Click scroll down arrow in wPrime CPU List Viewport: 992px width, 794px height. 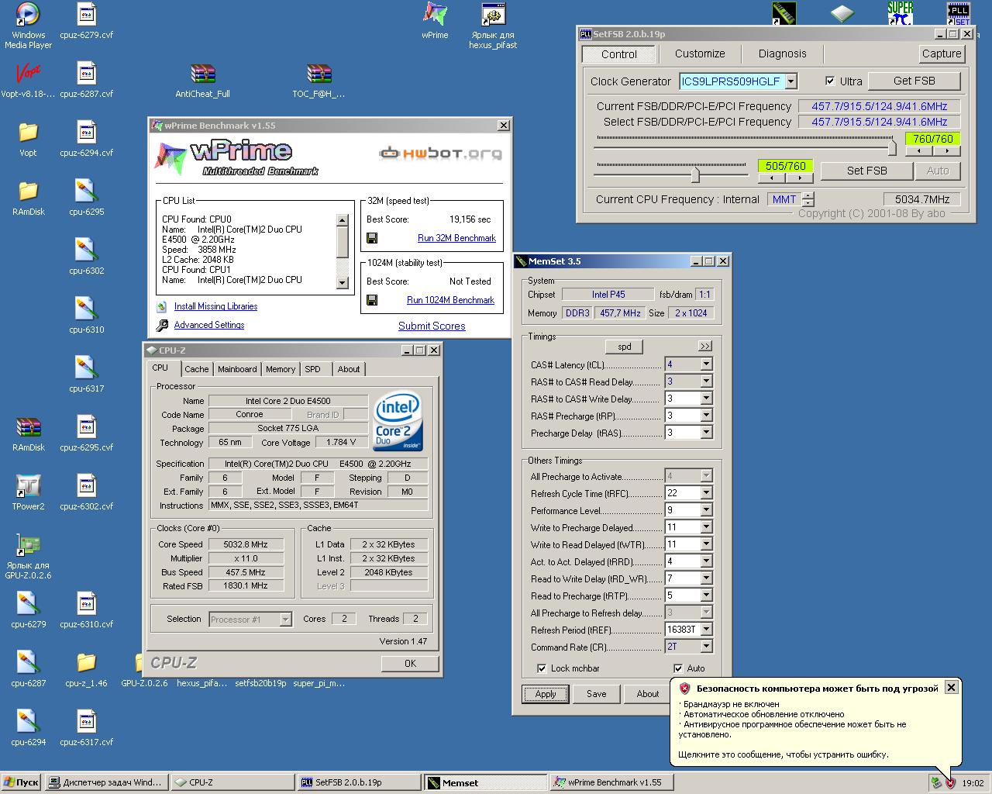point(343,283)
